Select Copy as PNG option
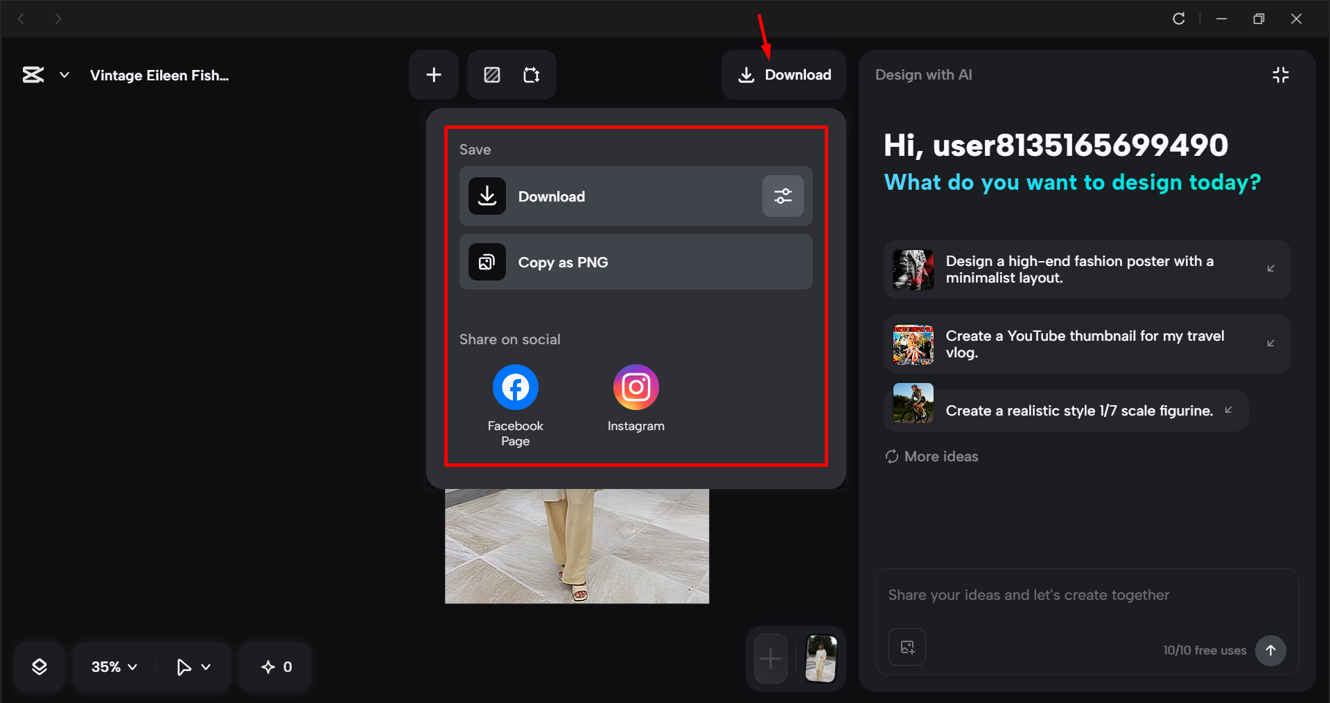 (x=636, y=262)
